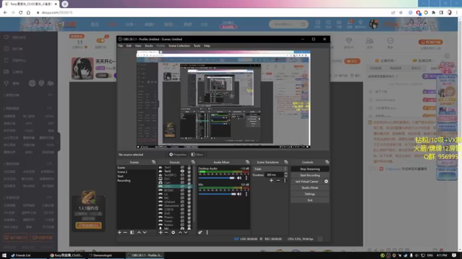Open Audio Mixer three-dot menu at bottom
The width and height of the screenshot is (462, 259).
[x=207, y=233]
